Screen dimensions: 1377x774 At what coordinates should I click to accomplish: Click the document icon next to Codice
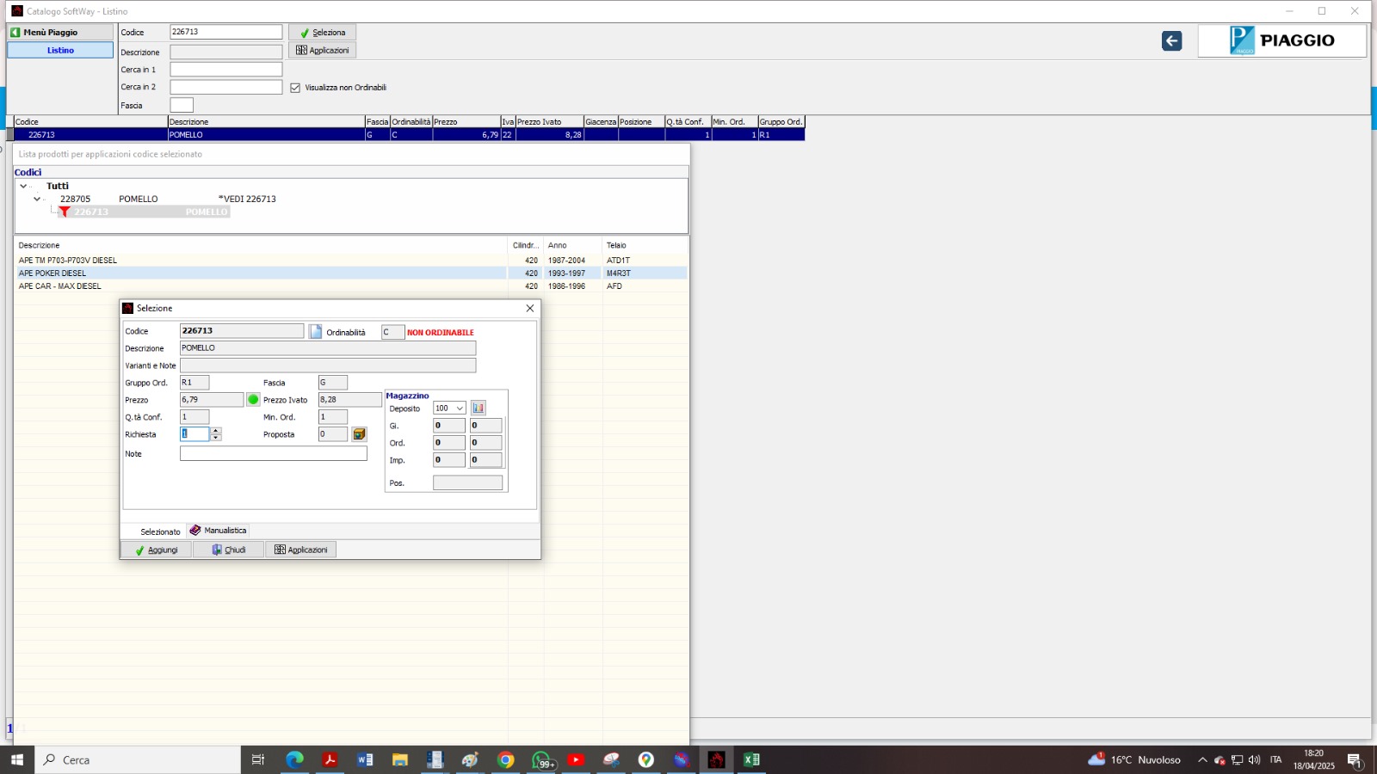tap(316, 332)
